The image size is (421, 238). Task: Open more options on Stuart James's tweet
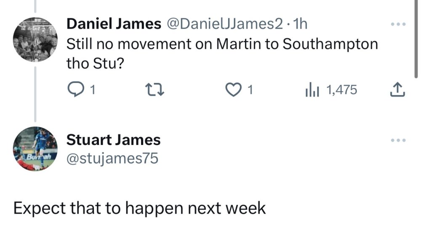pyautogui.click(x=398, y=140)
